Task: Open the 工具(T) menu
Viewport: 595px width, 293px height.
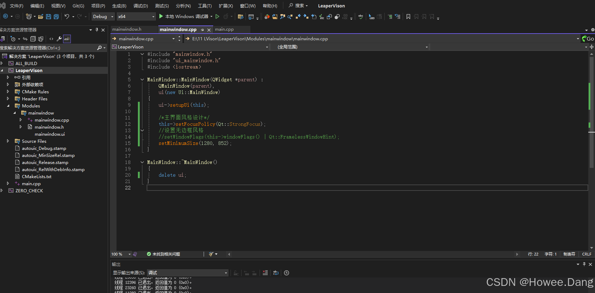Action: [205, 6]
